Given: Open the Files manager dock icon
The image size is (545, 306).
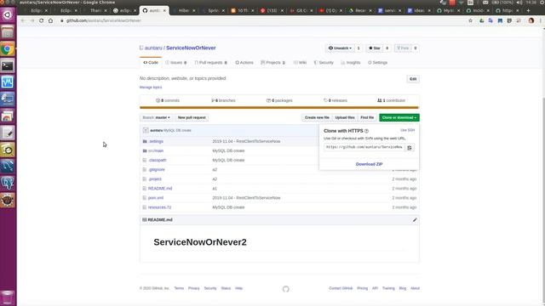Looking at the screenshot, I should tap(8, 32).
